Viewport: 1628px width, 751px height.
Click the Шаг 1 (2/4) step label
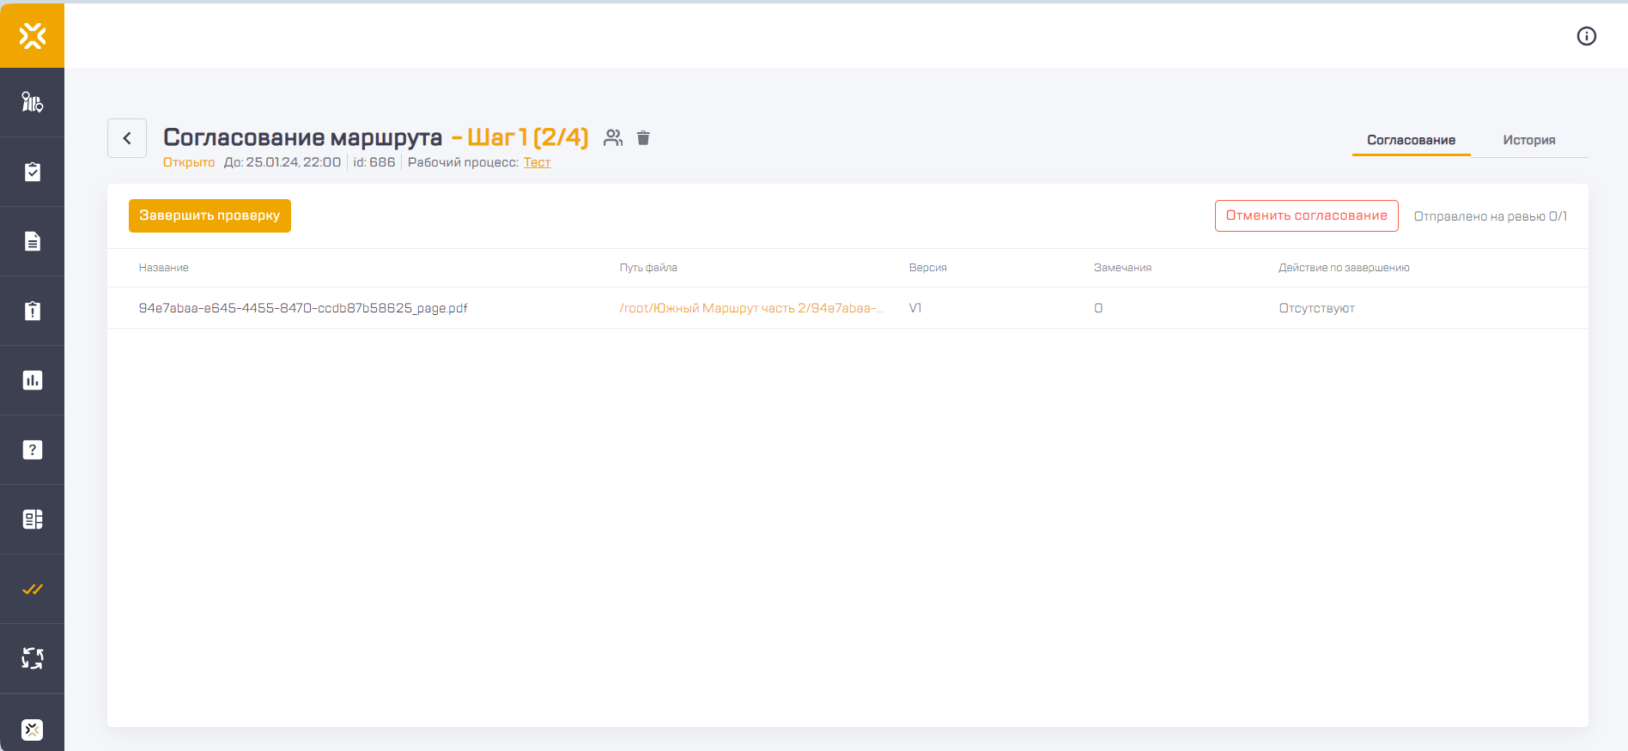pos(528,137)
